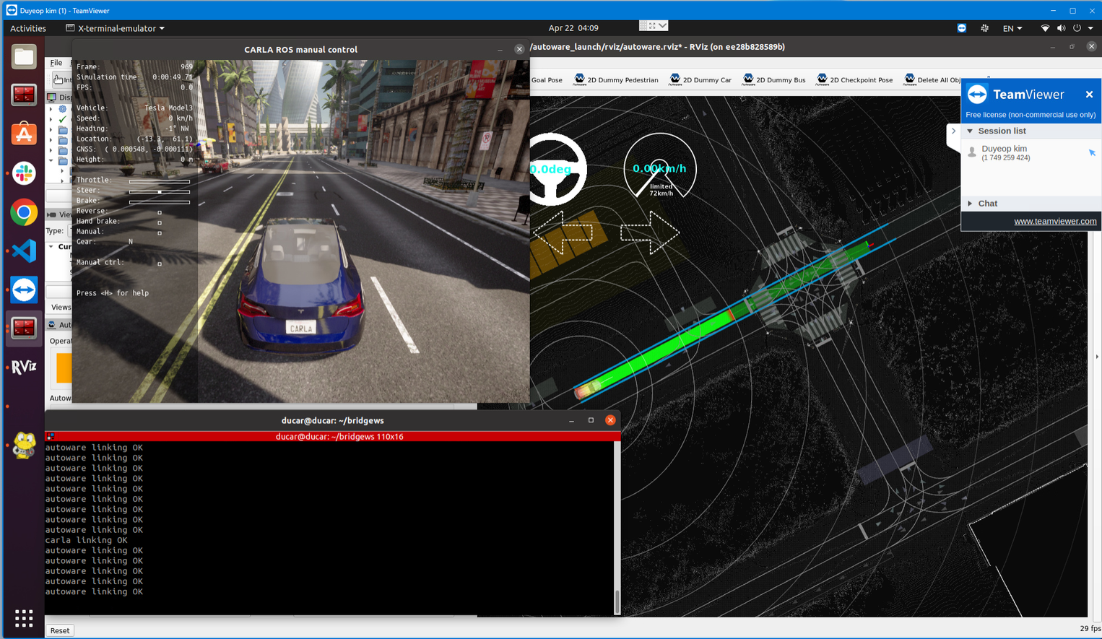1102x639 pixels.
Task: Select the Goal Pose tool in RViz
Action: pos(547,80)
